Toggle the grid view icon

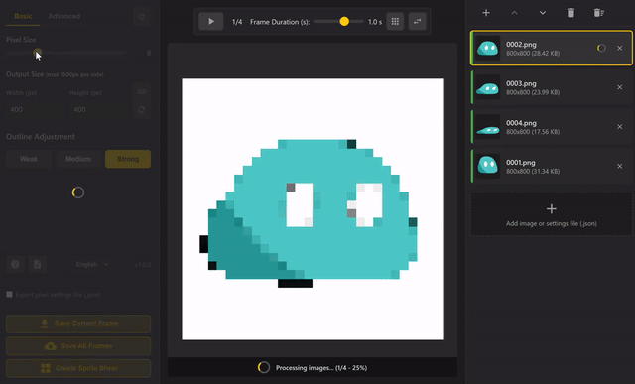[395, 22]
